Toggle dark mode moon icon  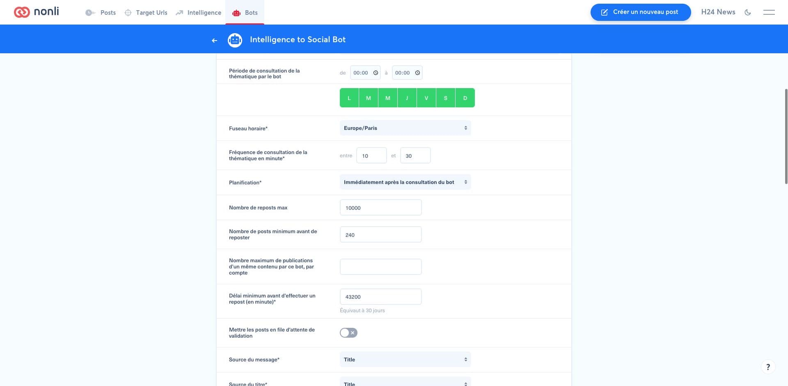748,12
